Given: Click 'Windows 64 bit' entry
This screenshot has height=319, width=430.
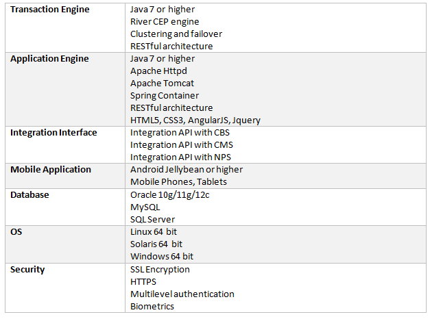Looking at the screenshot, I should click(x=162, y=257).
